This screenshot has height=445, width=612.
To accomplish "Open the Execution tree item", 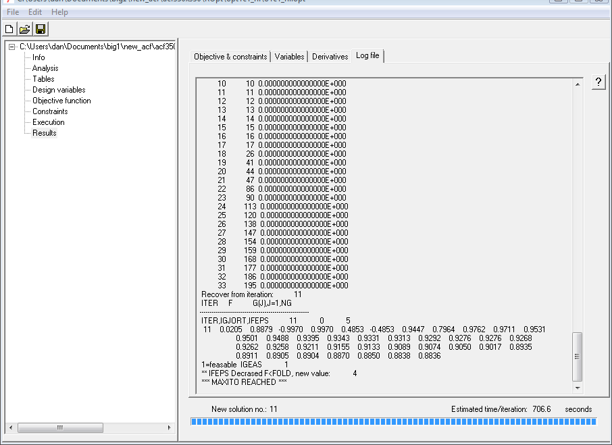I will click(x=49, y=122).
